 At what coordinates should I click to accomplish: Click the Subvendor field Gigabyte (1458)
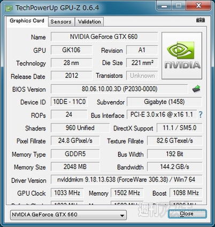164,102
